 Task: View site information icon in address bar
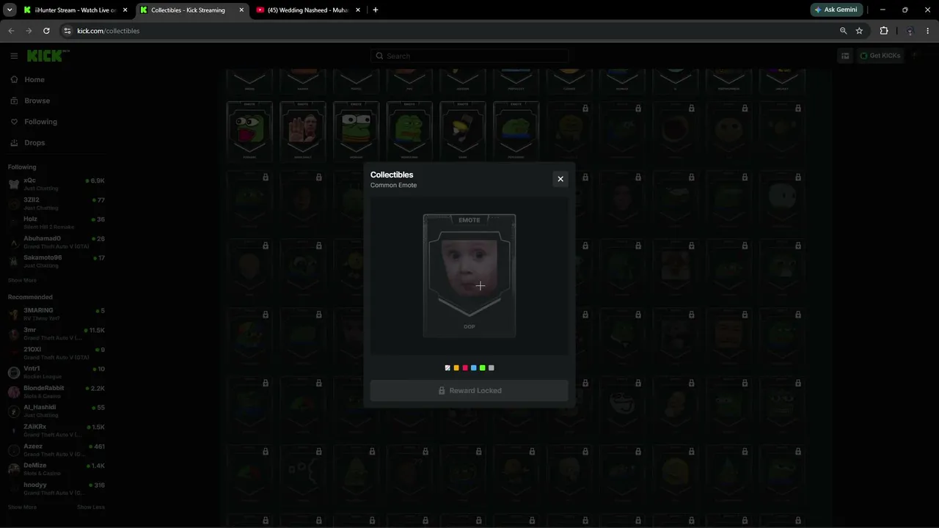click(67, 31)
